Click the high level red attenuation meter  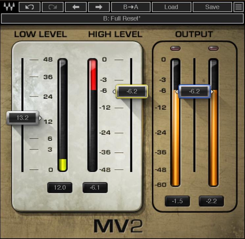point(92,115)
